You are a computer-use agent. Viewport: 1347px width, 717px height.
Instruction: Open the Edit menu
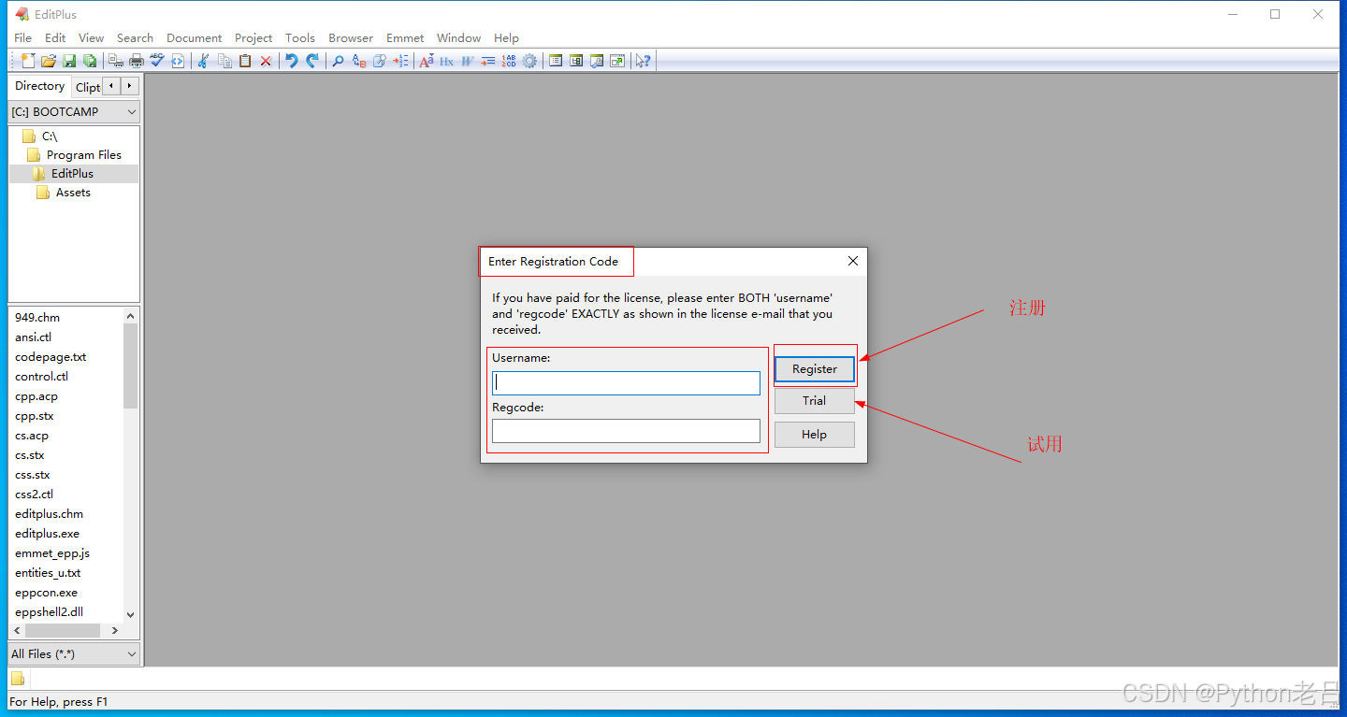pos(55,38)
